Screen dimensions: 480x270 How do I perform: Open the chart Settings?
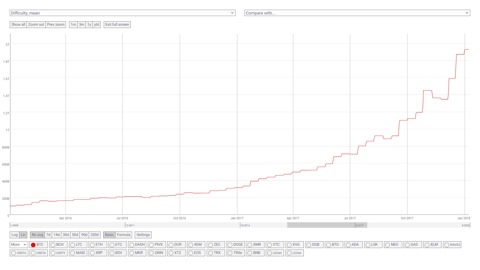point(143,235)
